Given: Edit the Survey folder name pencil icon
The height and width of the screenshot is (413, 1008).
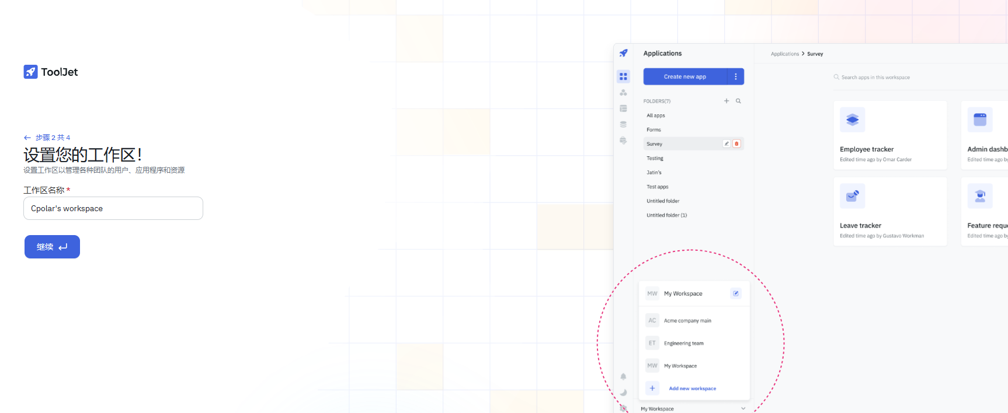Looking at the screenshot, I should [727, 143].
